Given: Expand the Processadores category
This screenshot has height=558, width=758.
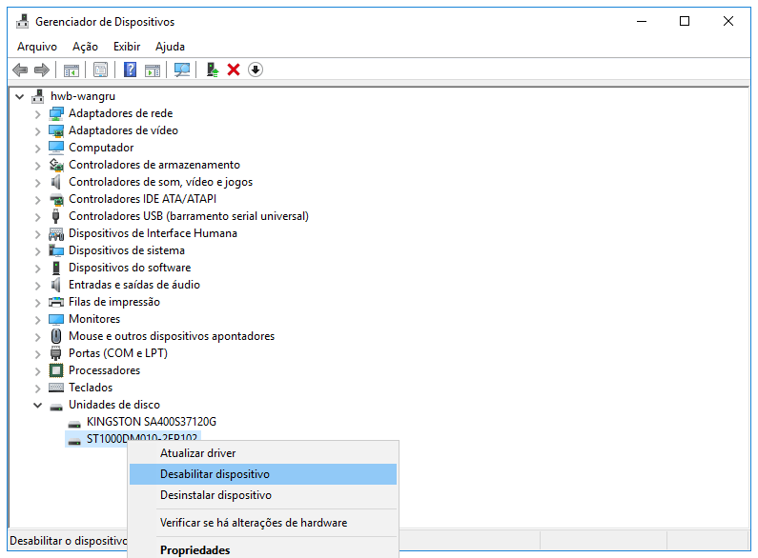Looking at the screenshot, I should tap(38, 370).
